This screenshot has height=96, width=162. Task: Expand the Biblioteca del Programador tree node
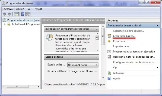(5, 24)
